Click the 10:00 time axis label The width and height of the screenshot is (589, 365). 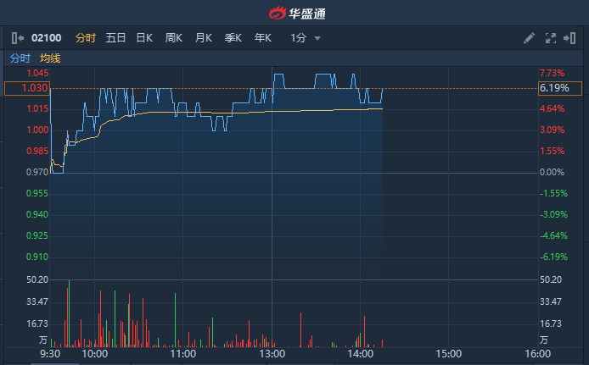pyautogui.click(x=95, y=354)
